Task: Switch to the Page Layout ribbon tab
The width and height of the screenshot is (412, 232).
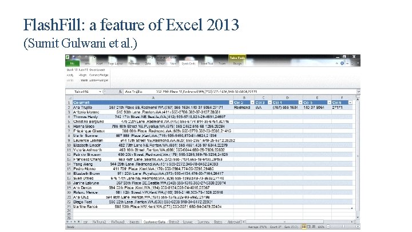Action: point(116,64)
